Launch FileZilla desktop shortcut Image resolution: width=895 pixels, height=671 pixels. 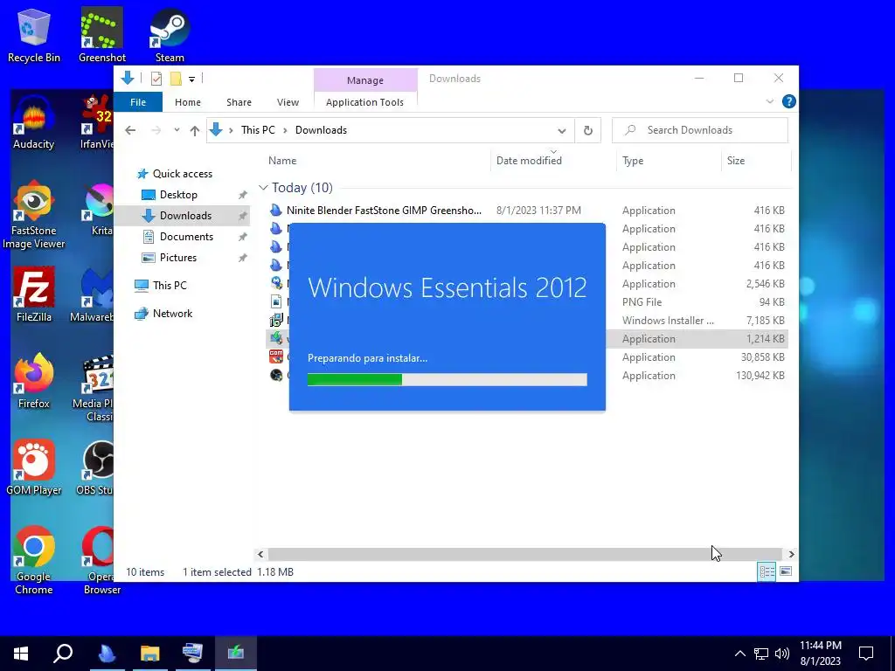34,295
